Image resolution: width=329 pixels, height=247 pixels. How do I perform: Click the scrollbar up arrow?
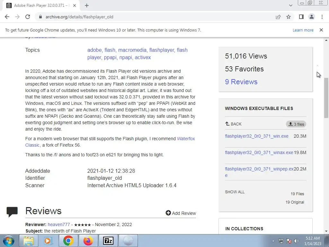tap(326, 40)
